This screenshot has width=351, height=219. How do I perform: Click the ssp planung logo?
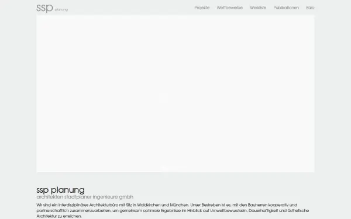coord(52,8)
